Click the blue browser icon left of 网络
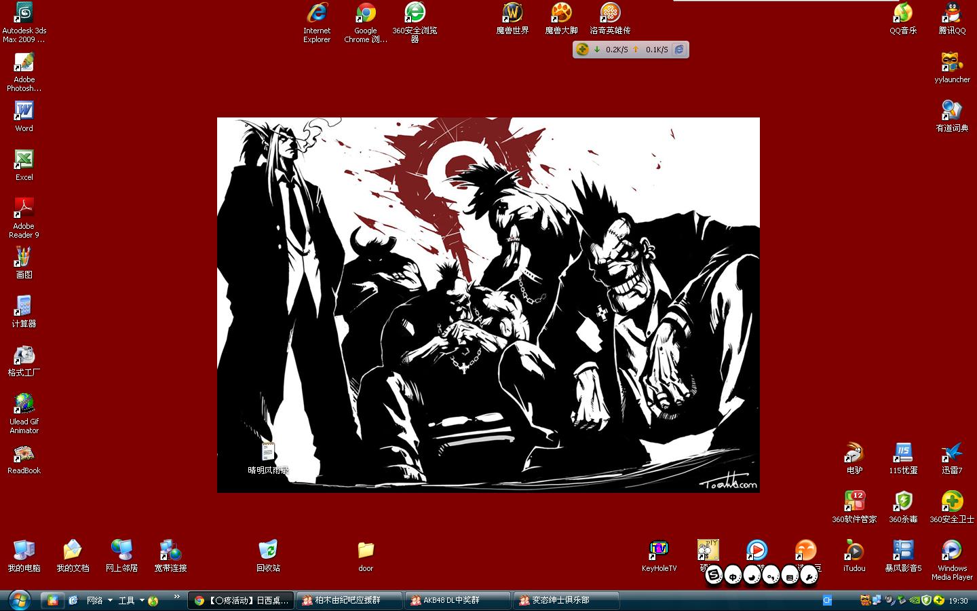Screen dimensions: 977x611 tap(73, 600)
